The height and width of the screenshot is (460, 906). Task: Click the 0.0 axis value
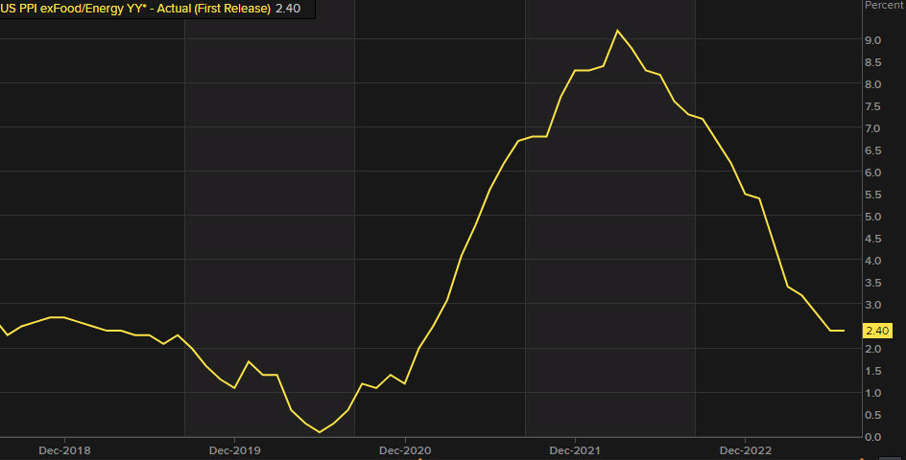873,437
